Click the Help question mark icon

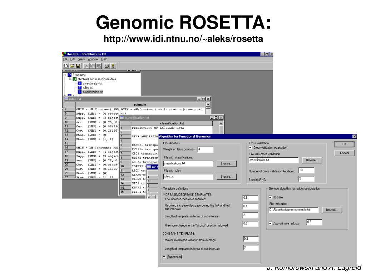pyautogui.click(x=113, y=66)
